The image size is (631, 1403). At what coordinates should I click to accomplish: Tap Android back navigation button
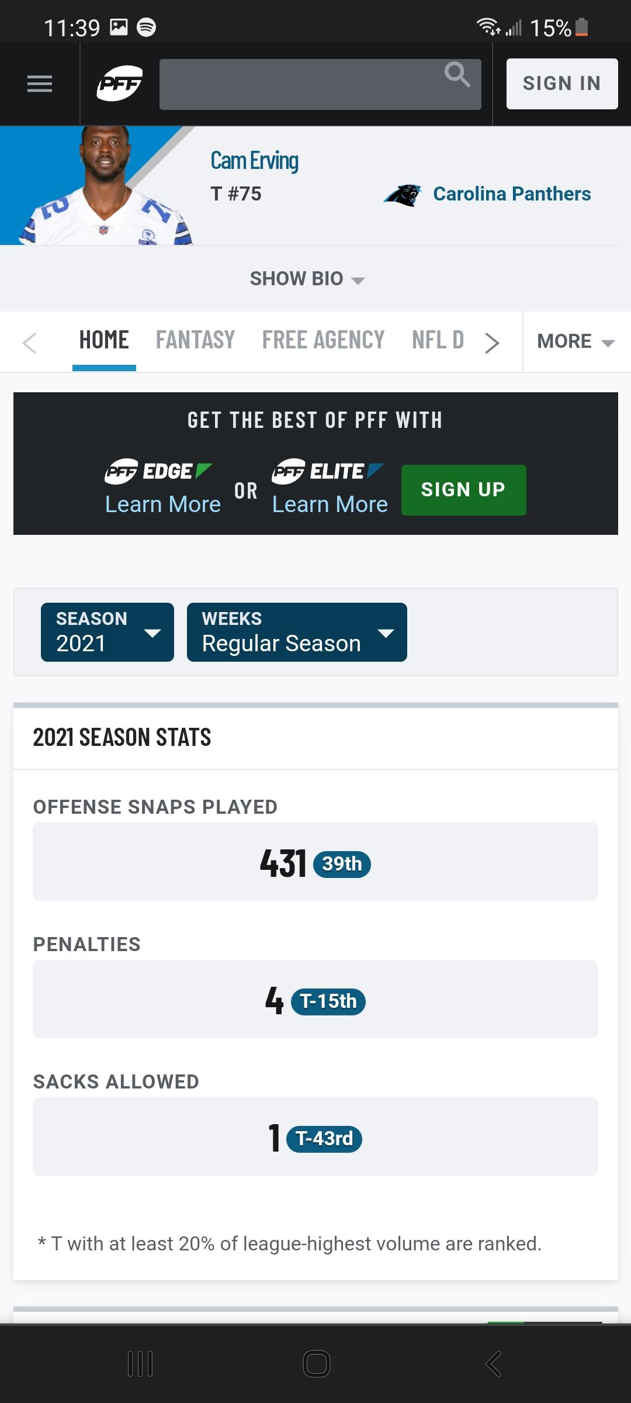[493, 1364]
